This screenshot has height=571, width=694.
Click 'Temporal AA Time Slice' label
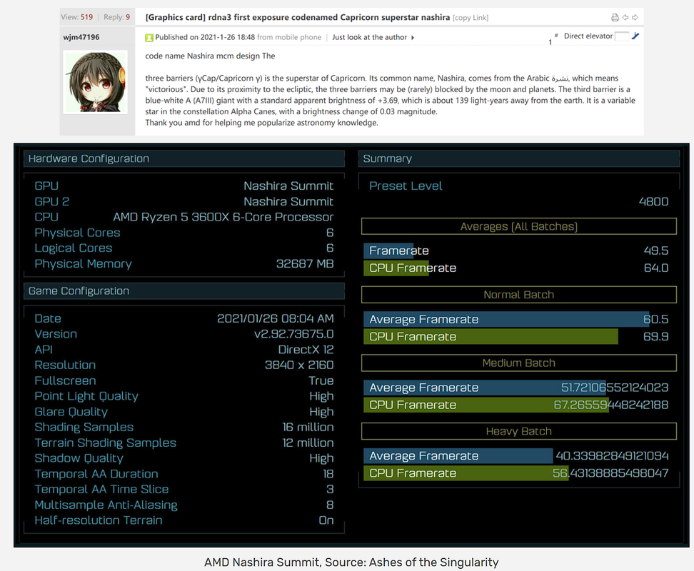pyautogui.click(x=101, y=490)
